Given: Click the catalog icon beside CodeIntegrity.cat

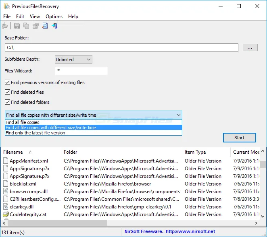Looking at the screenshot, I should coord(6,214).
